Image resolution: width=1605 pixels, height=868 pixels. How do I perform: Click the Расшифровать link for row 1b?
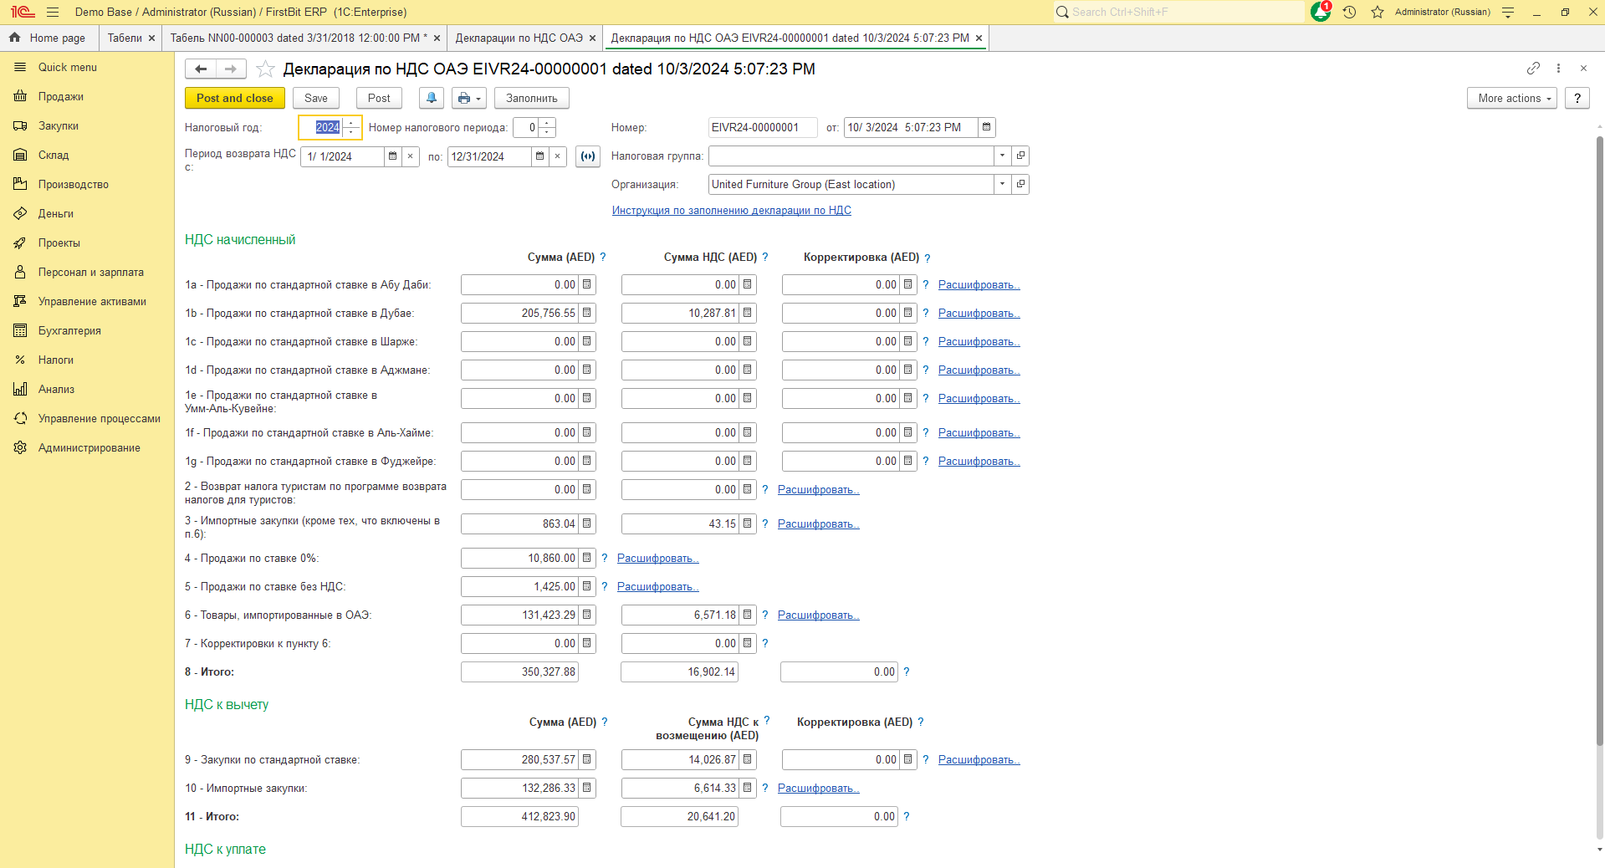978,314
